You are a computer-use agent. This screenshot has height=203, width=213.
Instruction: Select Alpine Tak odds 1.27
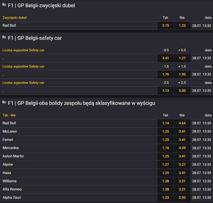tap(166, 165)
